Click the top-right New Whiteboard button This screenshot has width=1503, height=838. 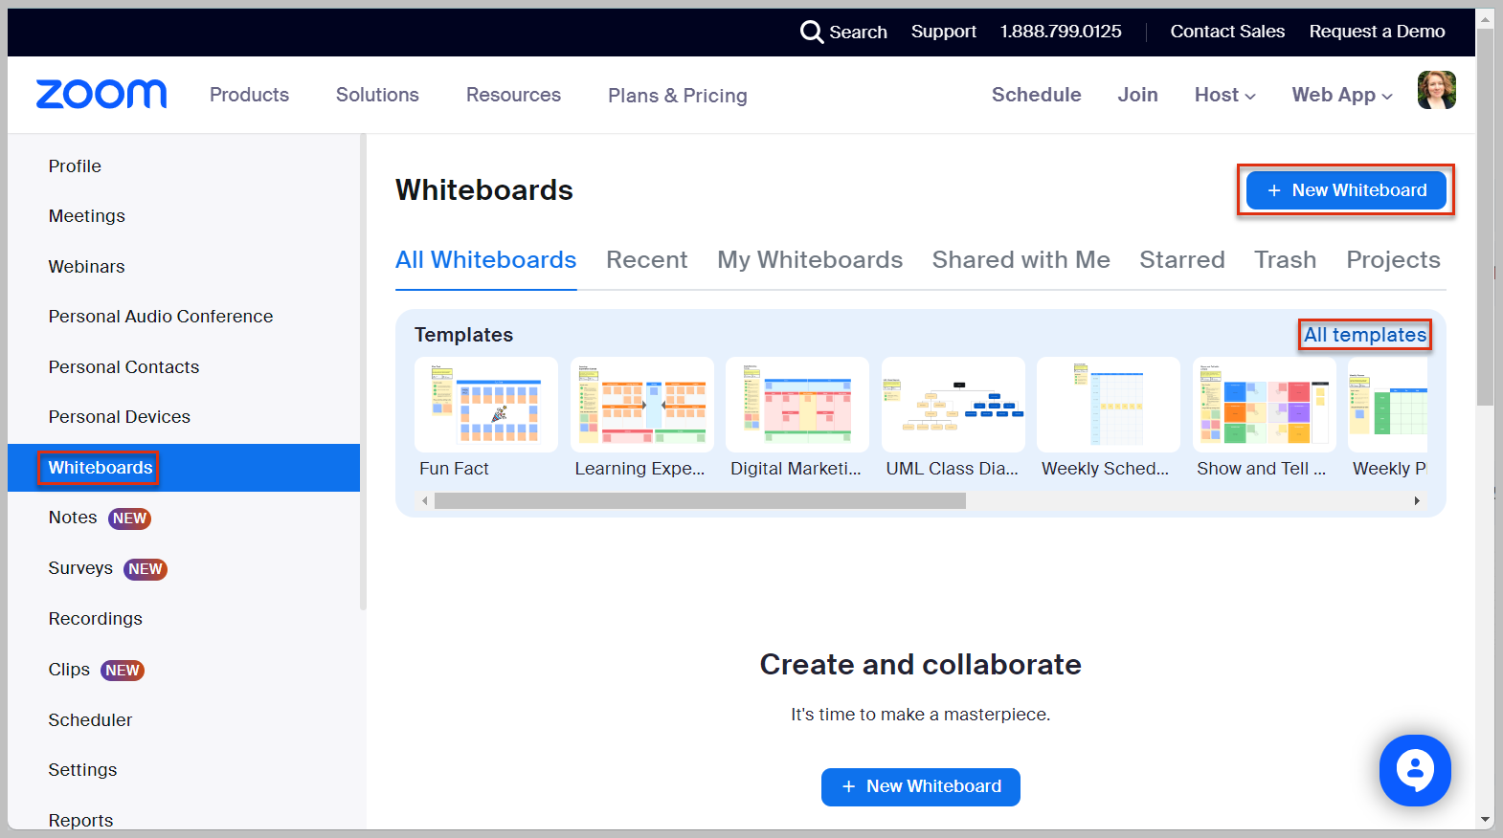tap(1346, 190)
